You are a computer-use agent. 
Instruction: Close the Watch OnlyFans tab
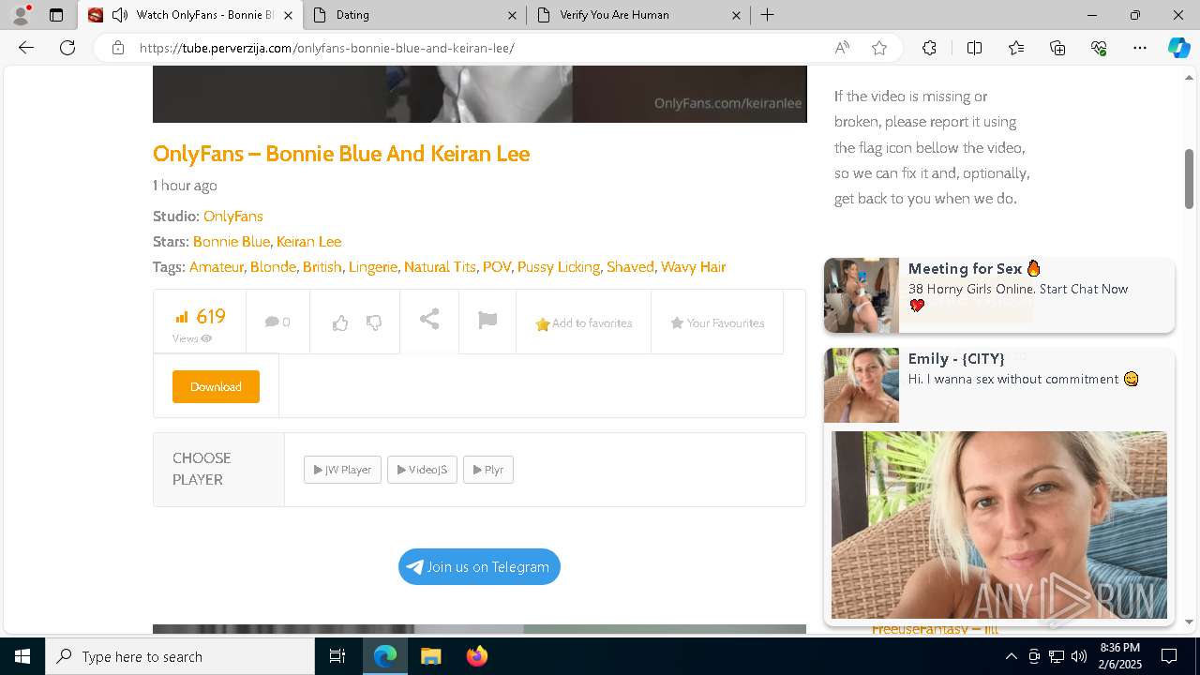coord(288,15)
